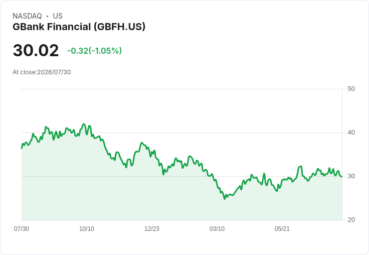Click the 40 y-axis price label
Image resolution: width=369 pixels, height=255 pixels.
(351, 133)
